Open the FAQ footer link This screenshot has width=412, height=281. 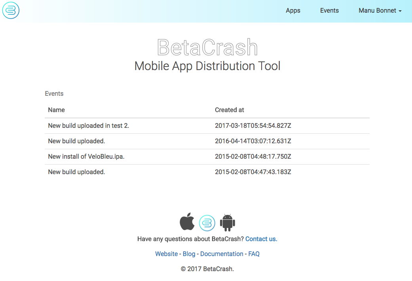254,254
